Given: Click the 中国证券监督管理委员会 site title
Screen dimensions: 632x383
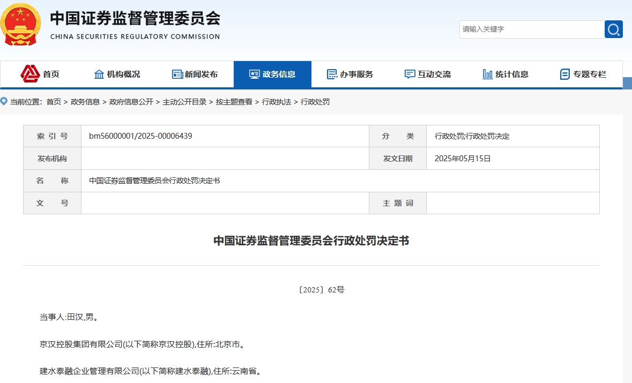Looking at the screenshot, I should point(136,18).
